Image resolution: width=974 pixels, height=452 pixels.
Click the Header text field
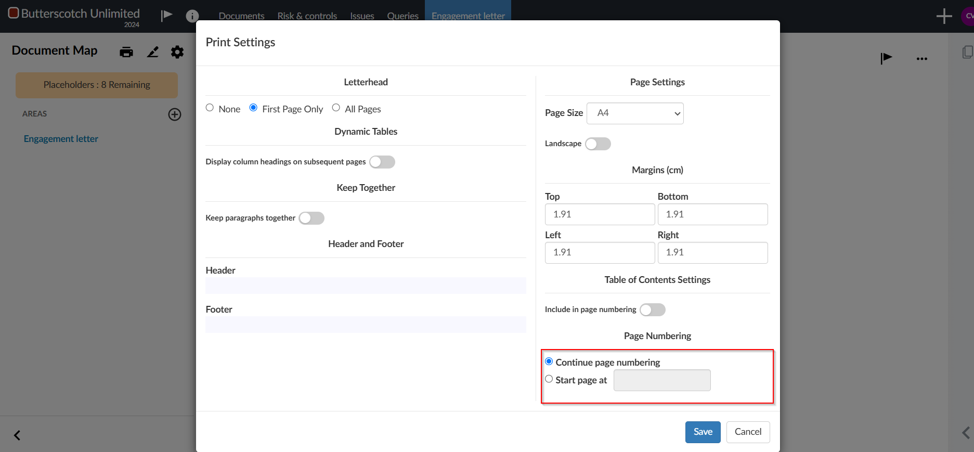pos(366,286)
